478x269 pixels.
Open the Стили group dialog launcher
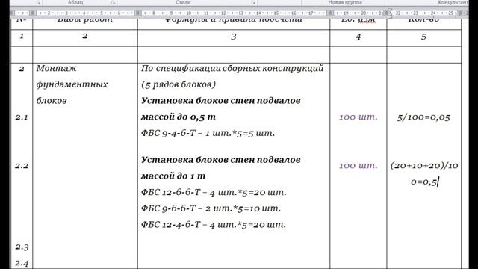[x=253, y=2]
